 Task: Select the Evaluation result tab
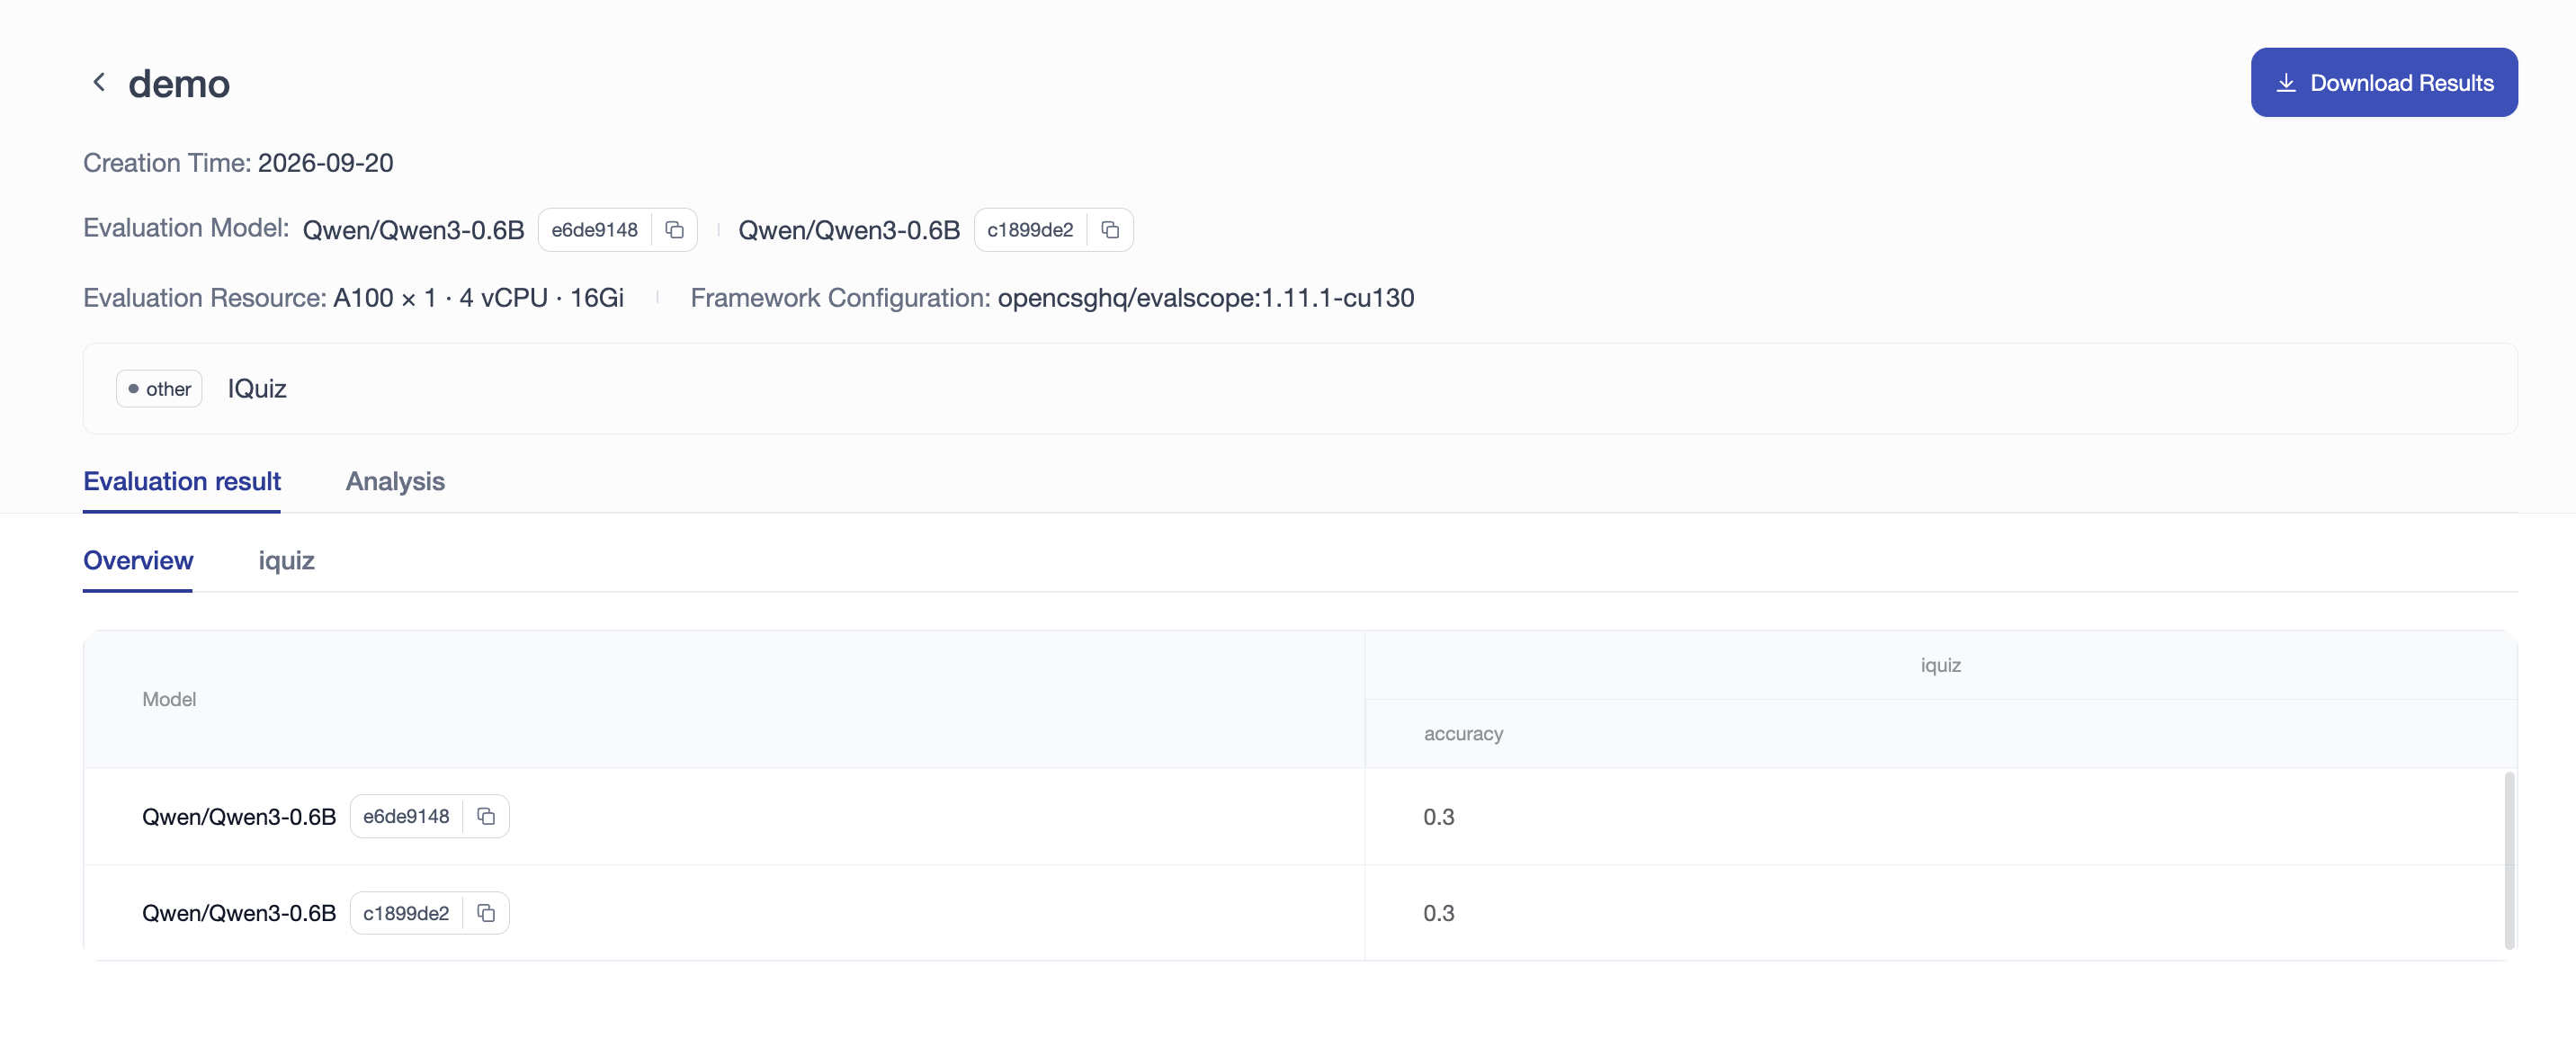click(x=182, y=481)
